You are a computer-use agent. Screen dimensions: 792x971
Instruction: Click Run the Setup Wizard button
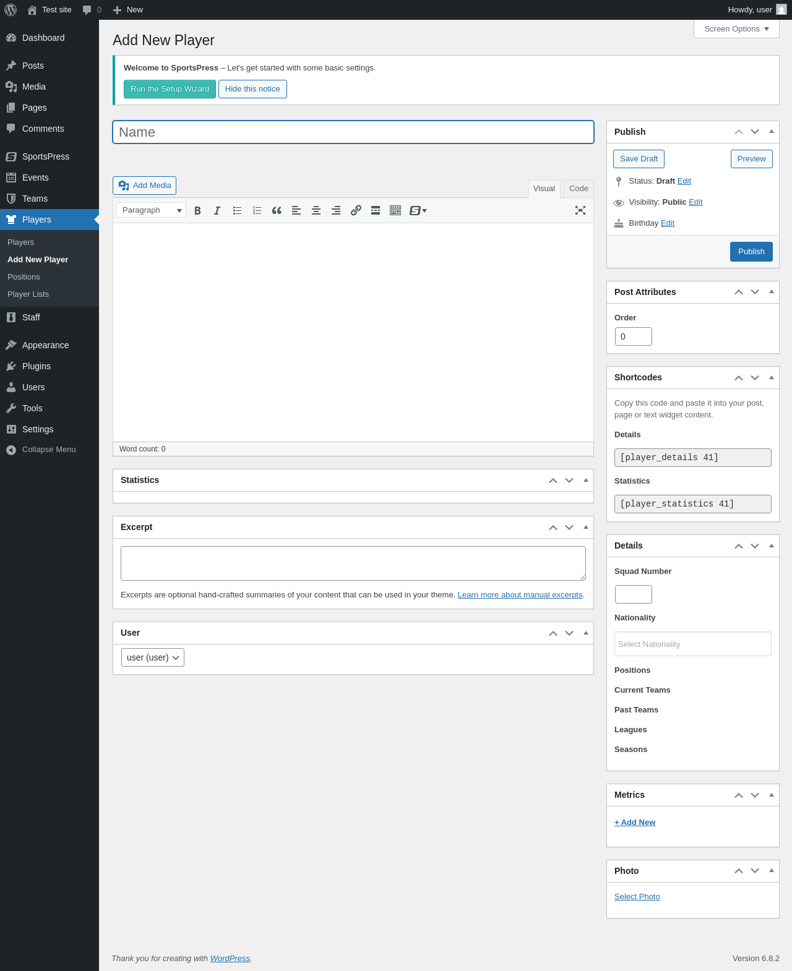point(170,89)
